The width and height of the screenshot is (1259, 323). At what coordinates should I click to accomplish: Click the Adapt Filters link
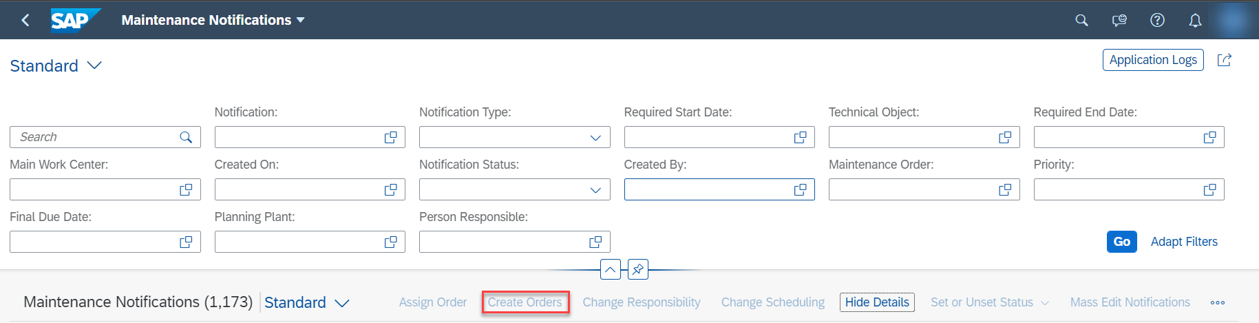[x=1184, y=242]
